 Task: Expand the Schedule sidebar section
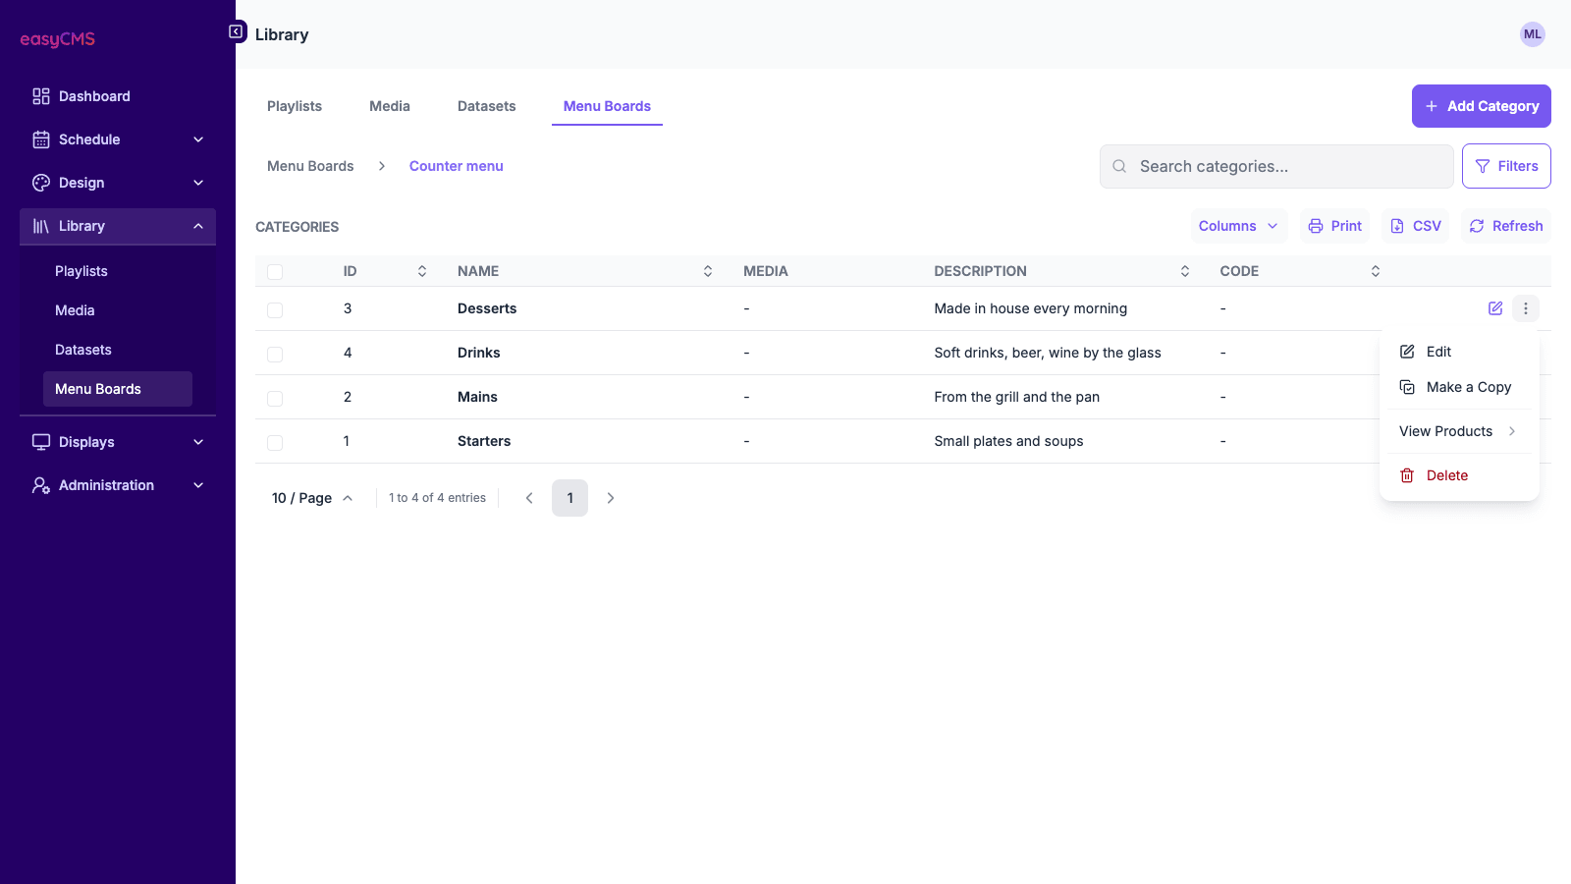(x=118, y=139)
